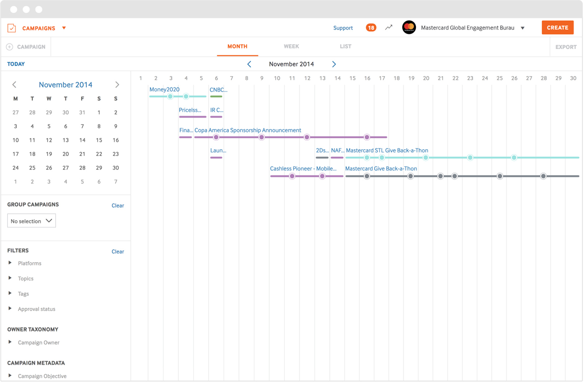584x382 pixels.
Task: Click Copa America marker on day 12
Action: 307,137
